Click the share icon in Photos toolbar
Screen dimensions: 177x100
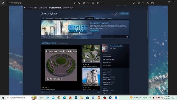(98, 3)
